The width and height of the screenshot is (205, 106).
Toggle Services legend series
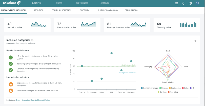pyautogui.click(x=162, y=92)
